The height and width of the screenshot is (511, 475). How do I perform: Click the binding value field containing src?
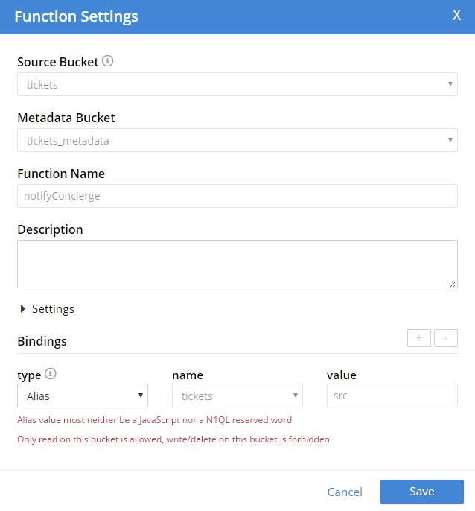[392, 396]
